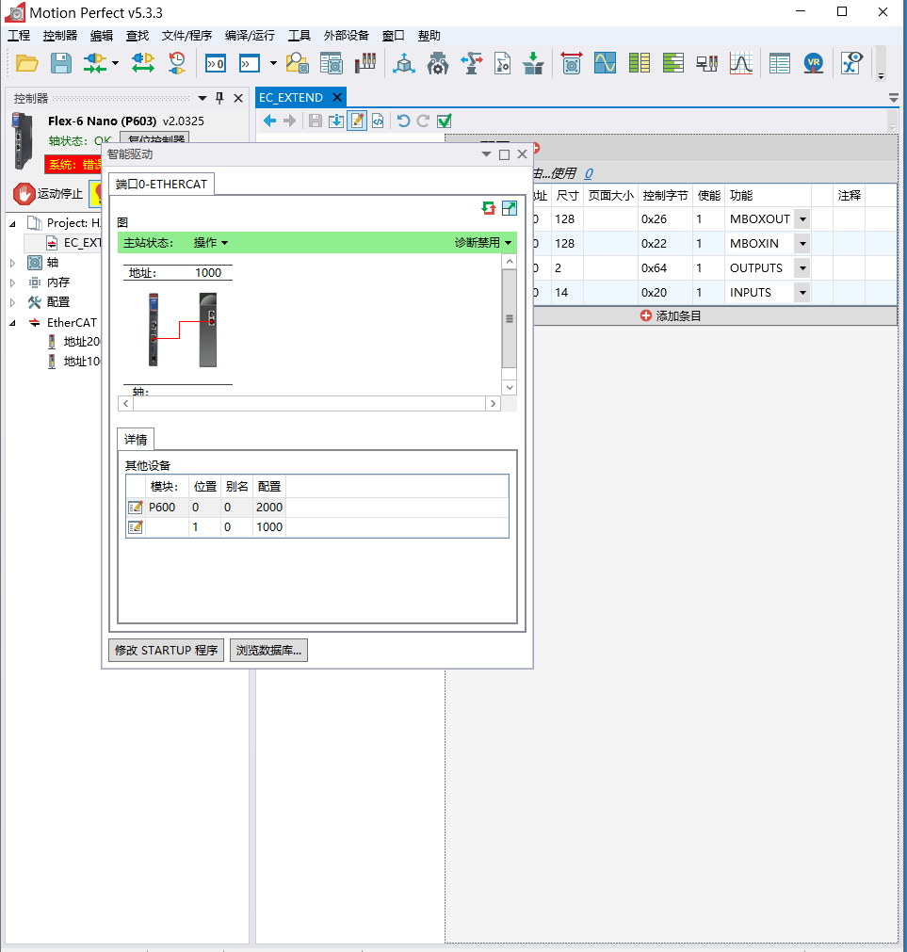
Task: Open the MBOXOUT function dropdown arrow
Action: (x=802, y=219)
